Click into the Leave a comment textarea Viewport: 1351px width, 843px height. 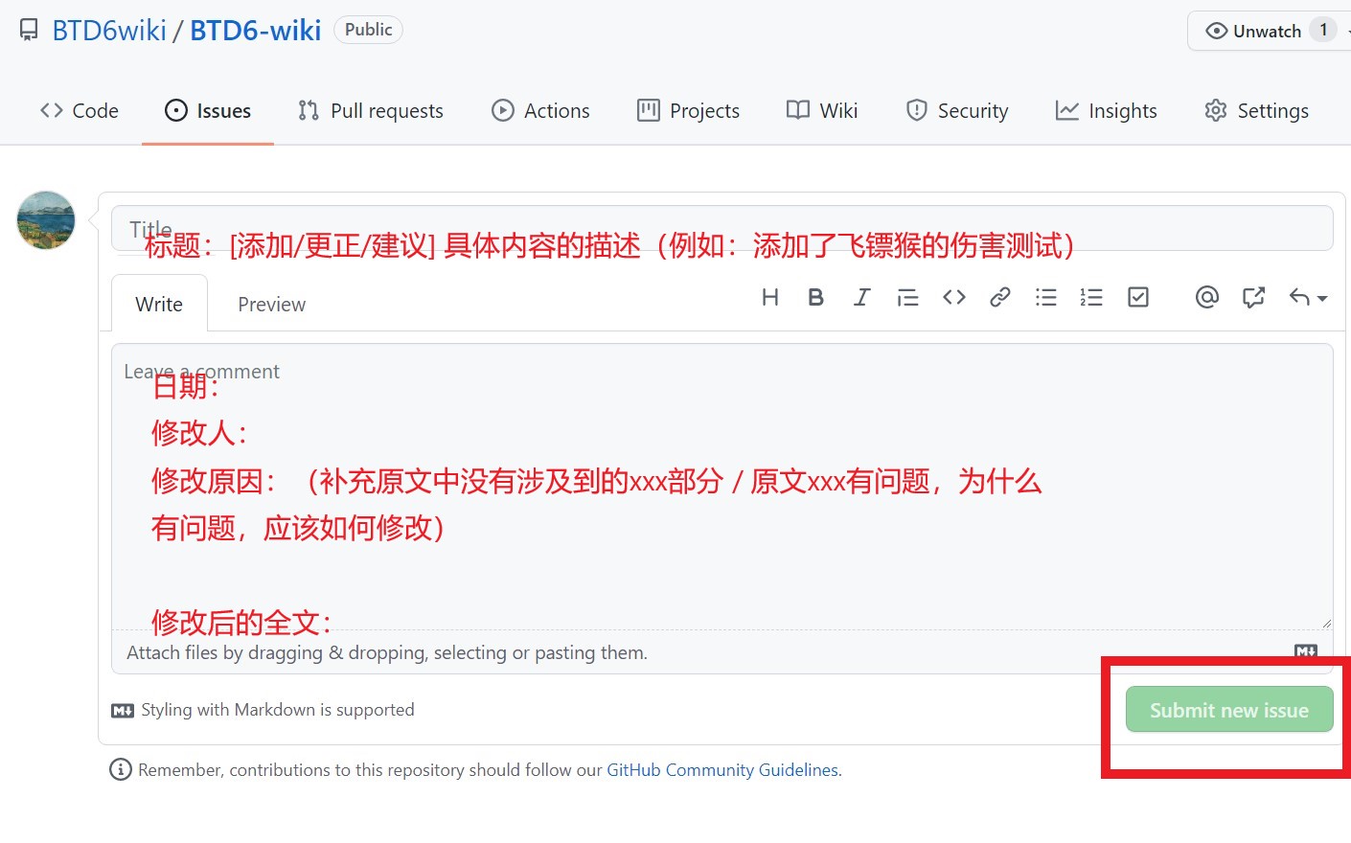pyautogui.click(x=722, y=486)
